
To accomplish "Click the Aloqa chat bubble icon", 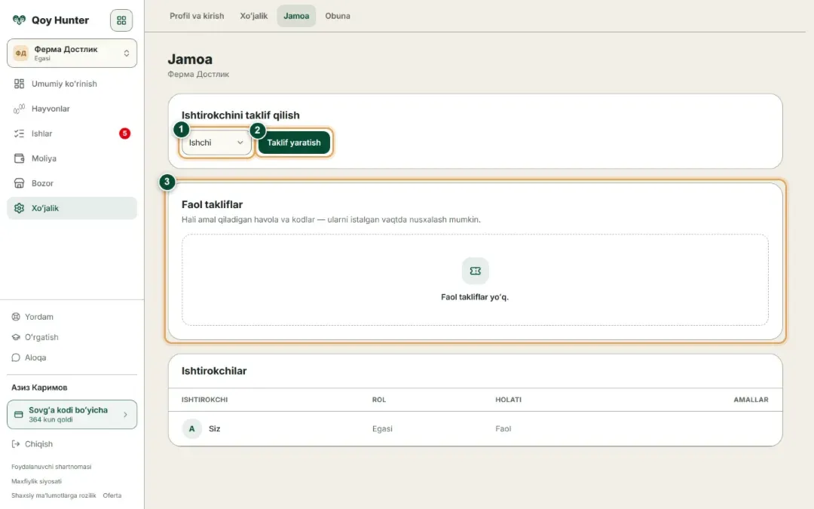I will pyautogui.click(x=16, y=357).
